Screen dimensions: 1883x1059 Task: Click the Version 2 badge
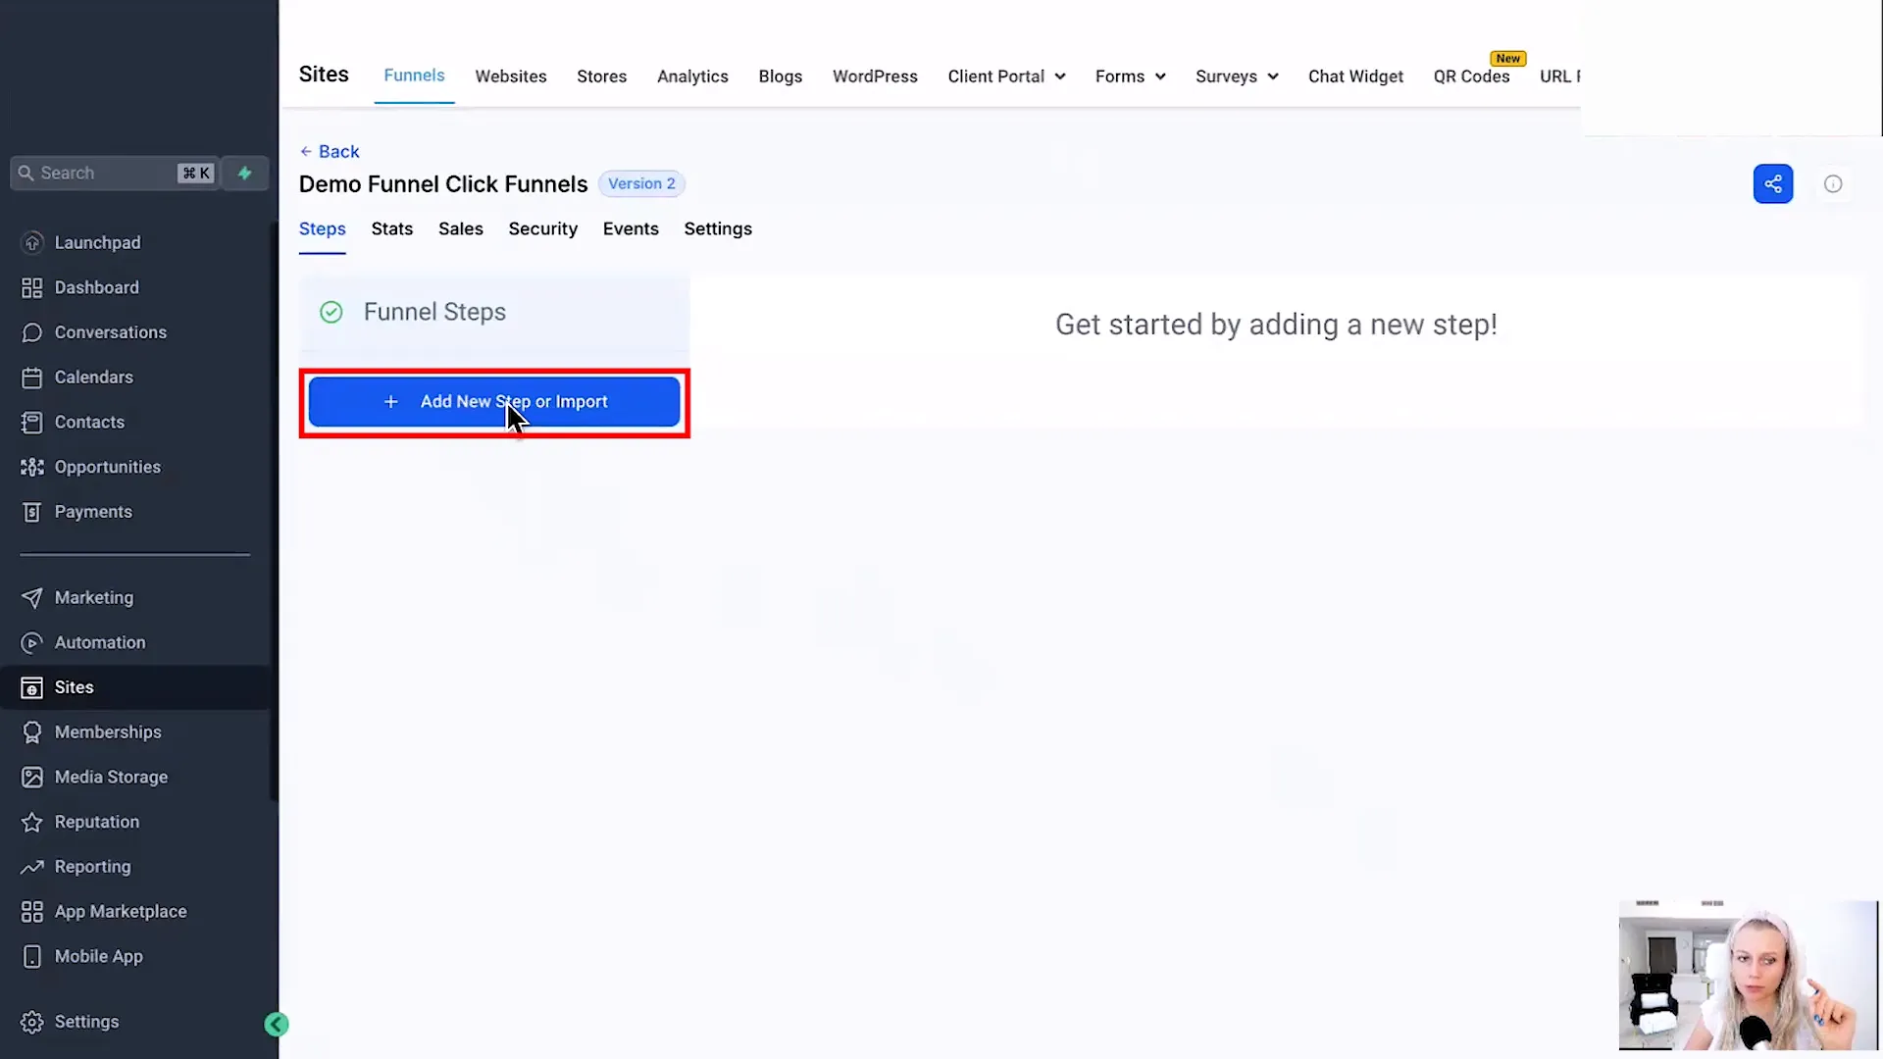[x=641, y=183]
